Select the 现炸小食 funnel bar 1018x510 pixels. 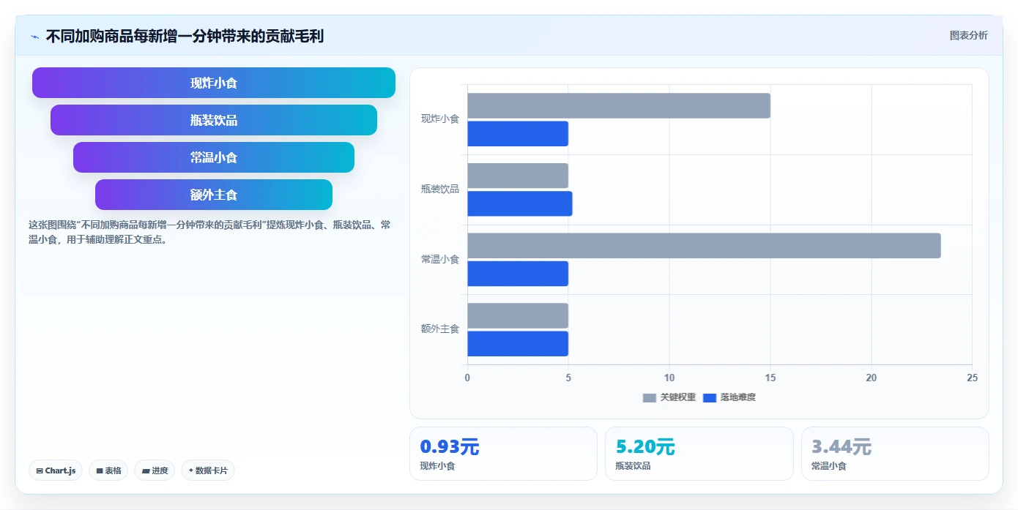(214, 83)
